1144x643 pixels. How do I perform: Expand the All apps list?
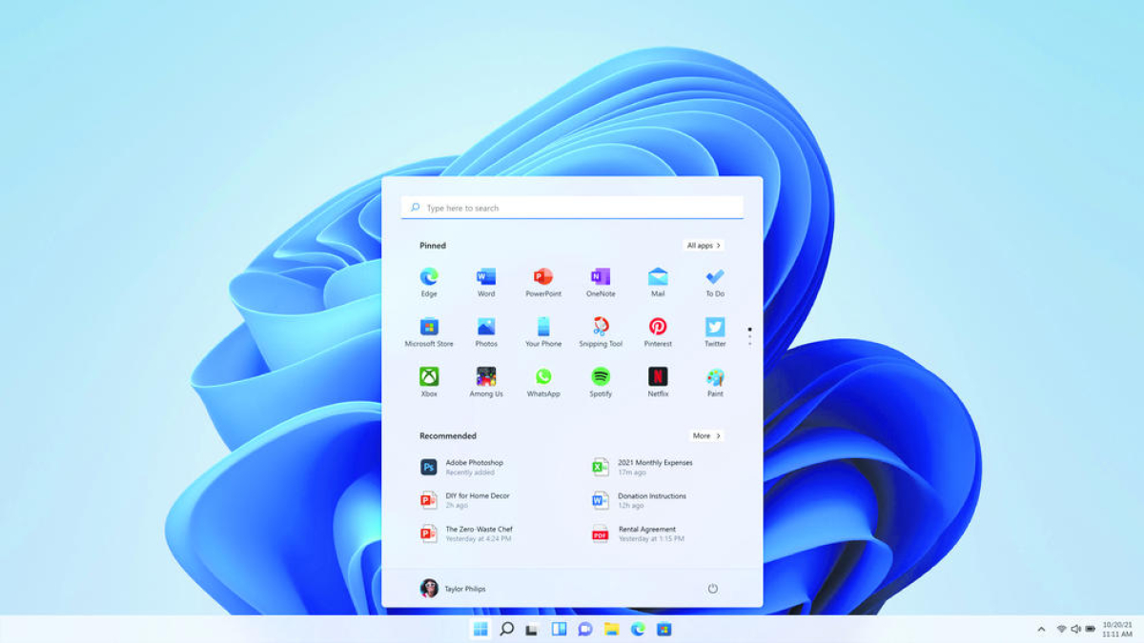705,245
